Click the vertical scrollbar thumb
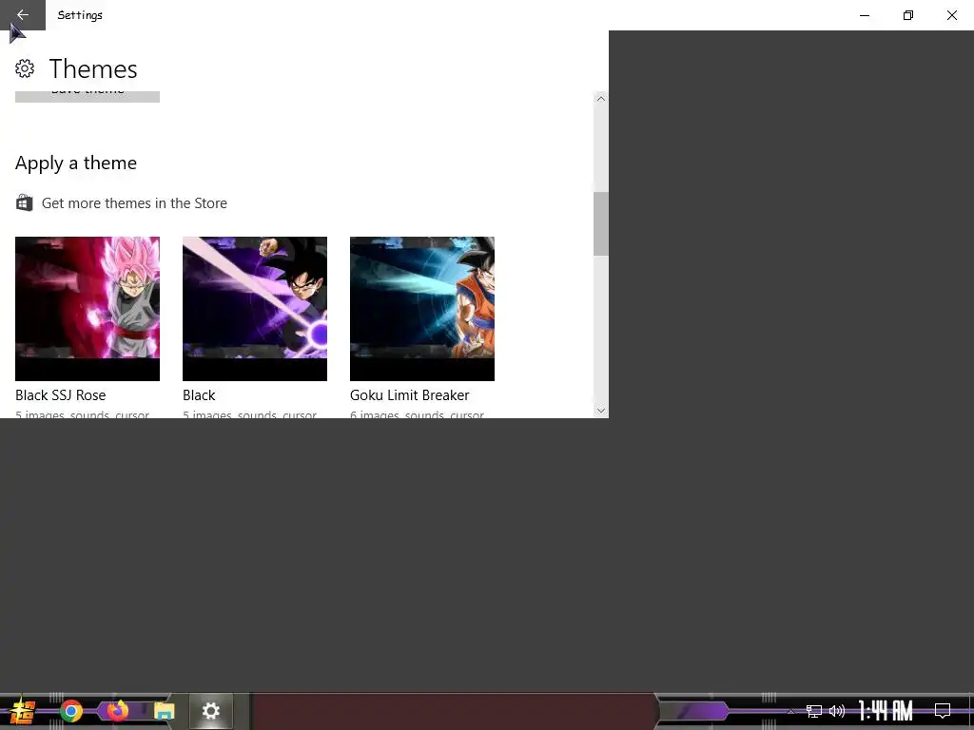Screen dimensions: 974x730 [601, 223]
